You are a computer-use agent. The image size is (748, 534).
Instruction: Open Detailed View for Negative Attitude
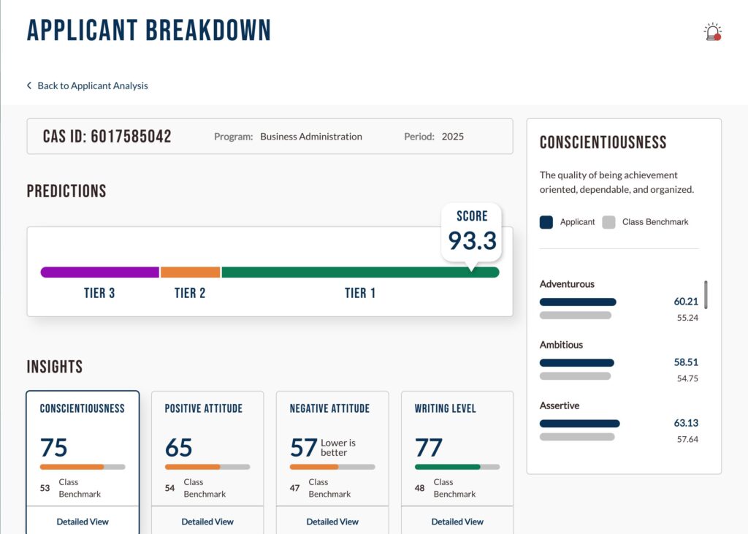pos(332,522)
